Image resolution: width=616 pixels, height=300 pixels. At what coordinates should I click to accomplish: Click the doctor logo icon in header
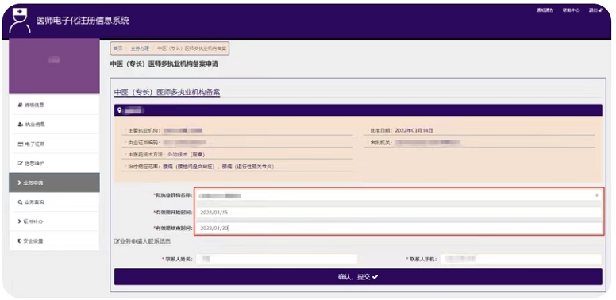[x=19, y=20]
